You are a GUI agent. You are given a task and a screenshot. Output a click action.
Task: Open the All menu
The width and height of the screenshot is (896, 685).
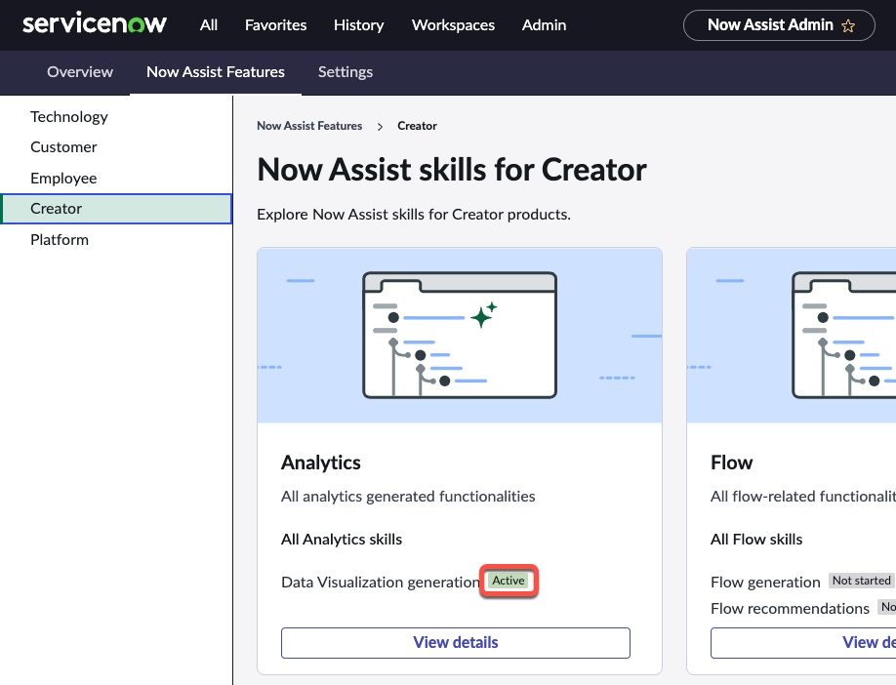(209, 25)
